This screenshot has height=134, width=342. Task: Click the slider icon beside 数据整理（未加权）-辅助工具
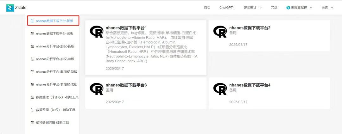click(32, 97)
